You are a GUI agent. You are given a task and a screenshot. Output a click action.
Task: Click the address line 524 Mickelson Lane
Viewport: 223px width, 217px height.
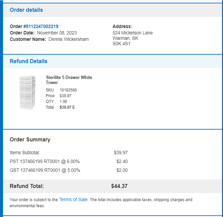pos(132,33)
